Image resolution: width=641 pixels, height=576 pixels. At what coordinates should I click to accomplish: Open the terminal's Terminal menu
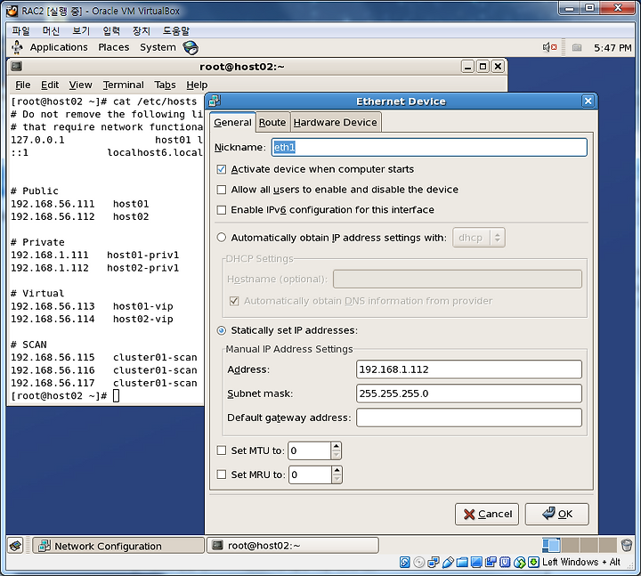click(123, 85)
